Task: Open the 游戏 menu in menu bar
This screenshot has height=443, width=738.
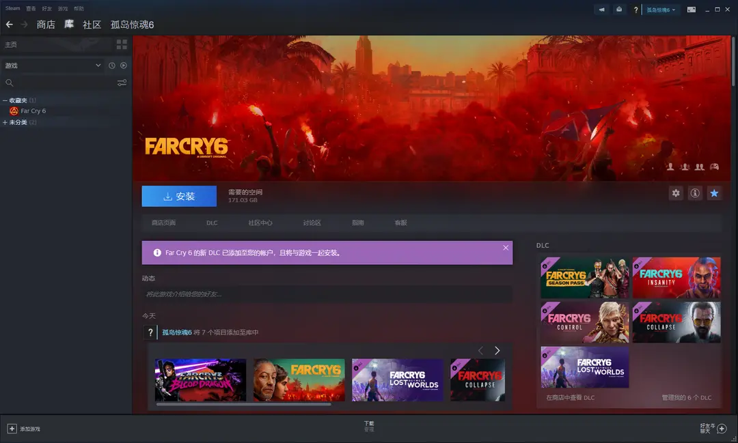Action: pyautogui.click(x=63, y=8)
